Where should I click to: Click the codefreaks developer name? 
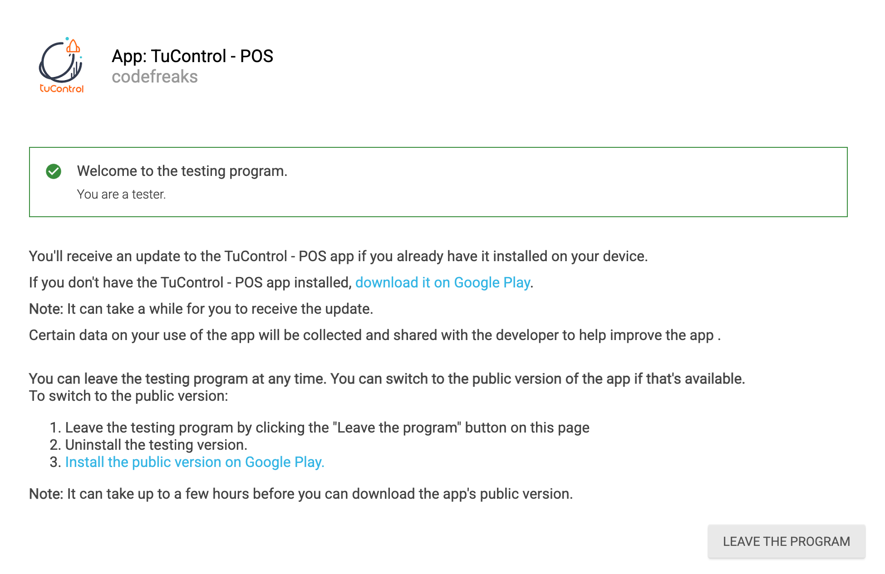coord(155,77)
